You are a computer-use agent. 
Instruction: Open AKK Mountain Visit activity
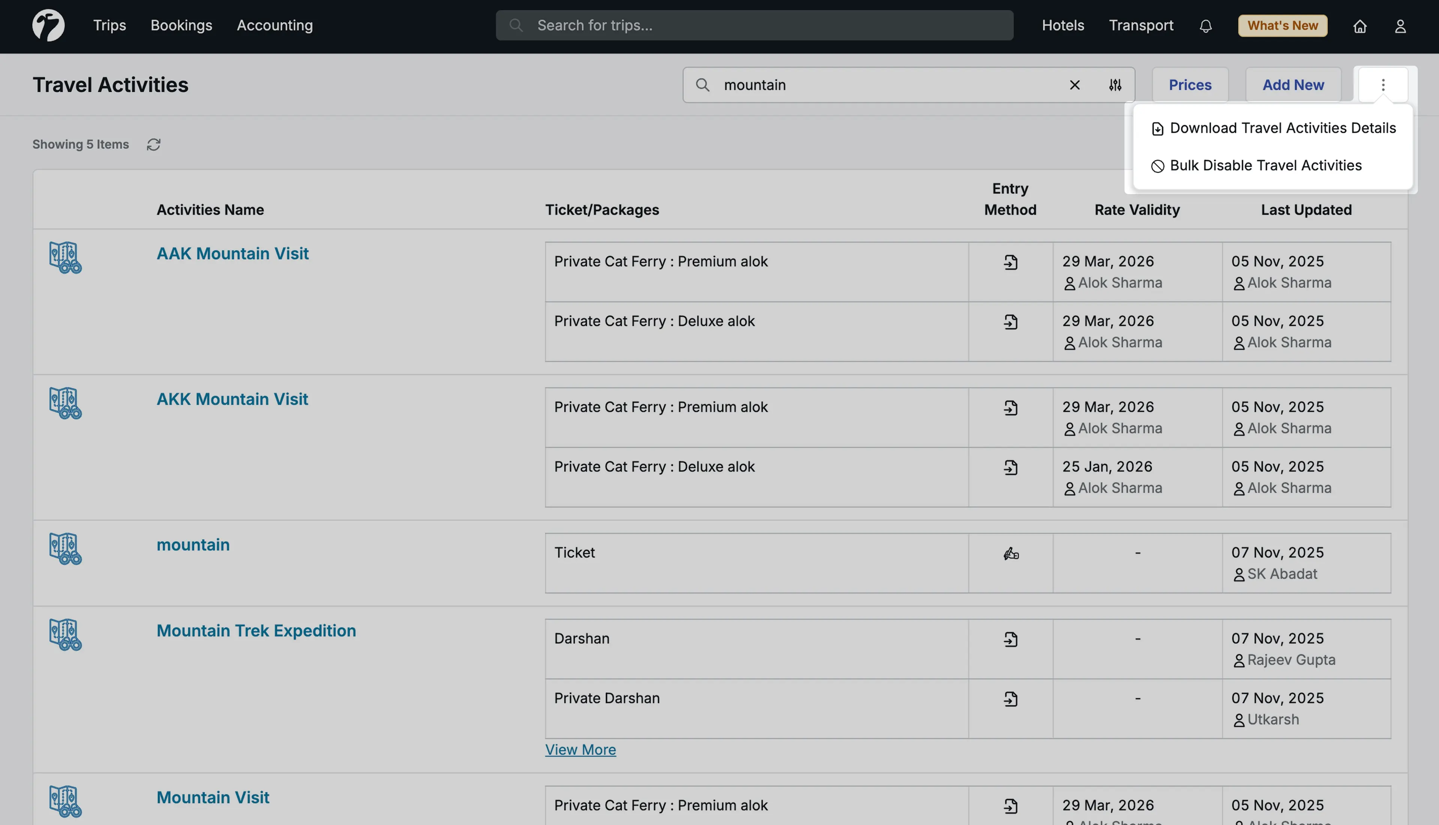232,399
